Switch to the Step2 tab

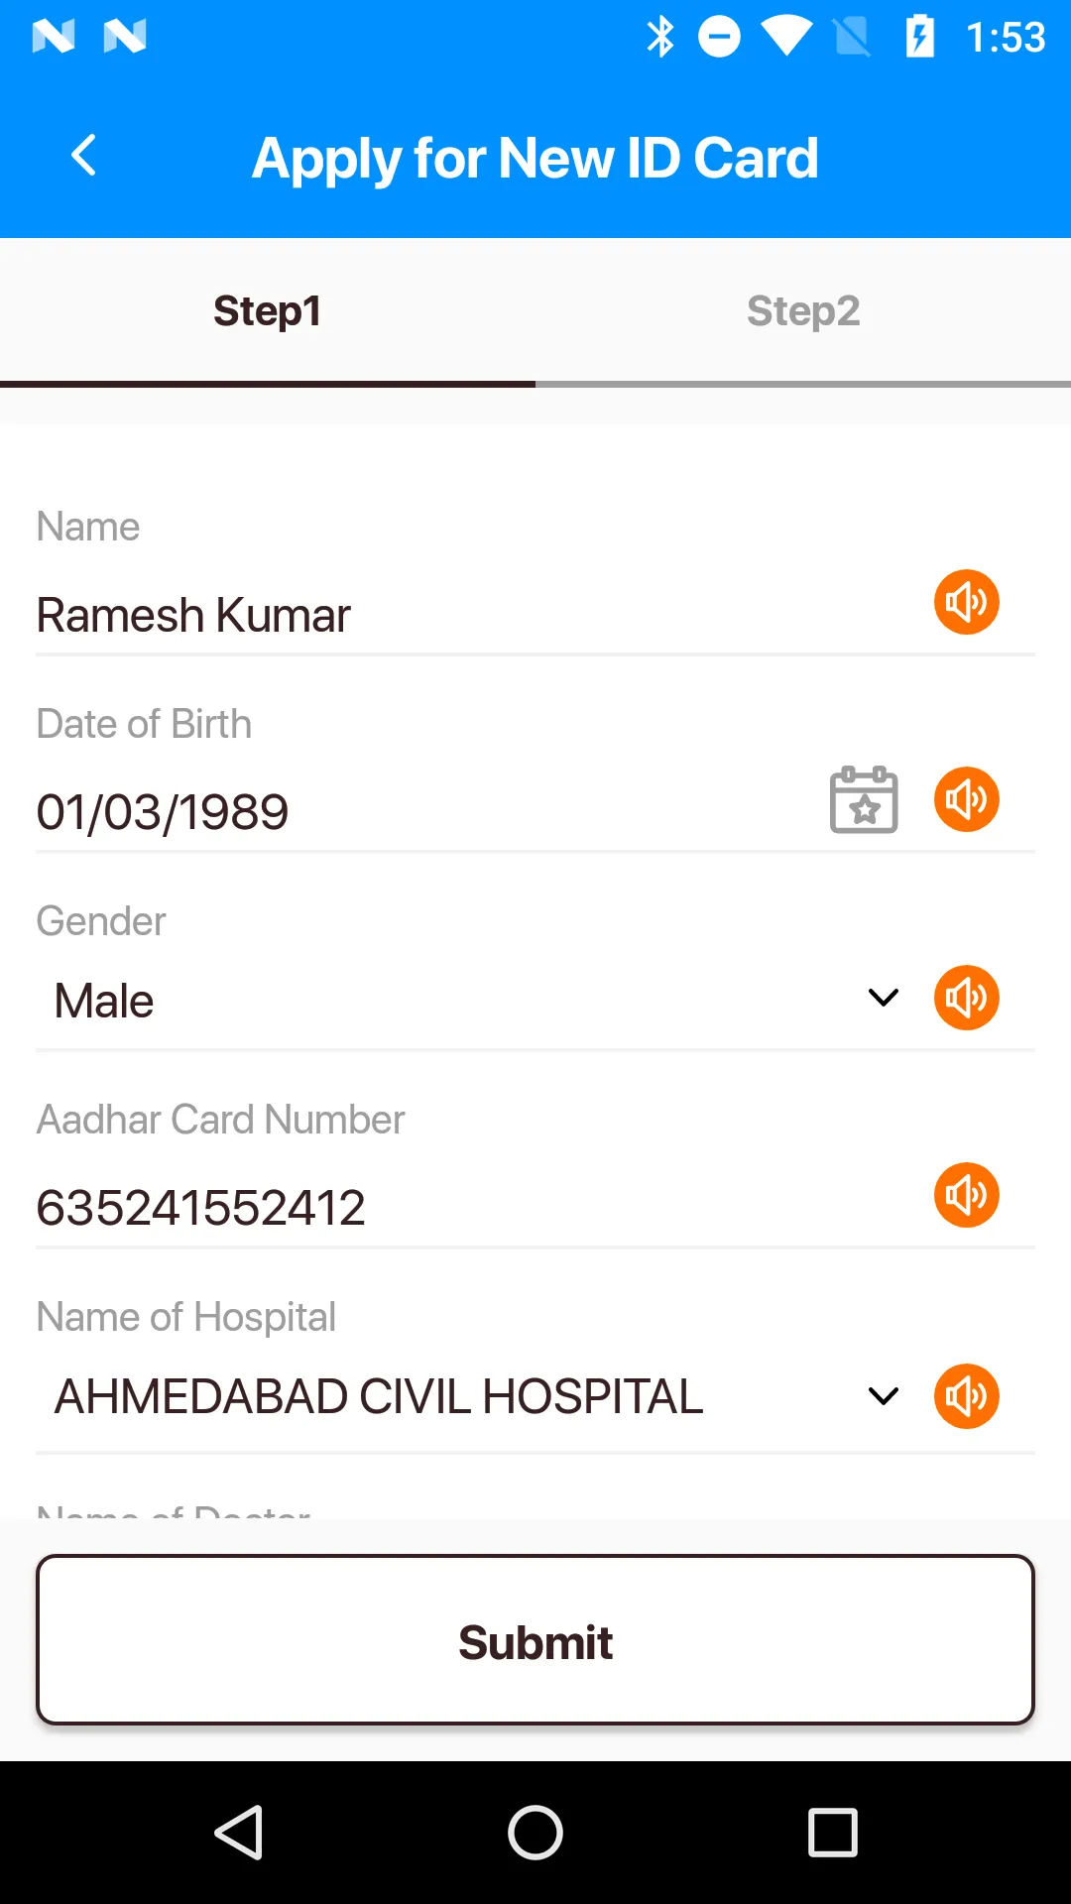(x=803, y=311)
